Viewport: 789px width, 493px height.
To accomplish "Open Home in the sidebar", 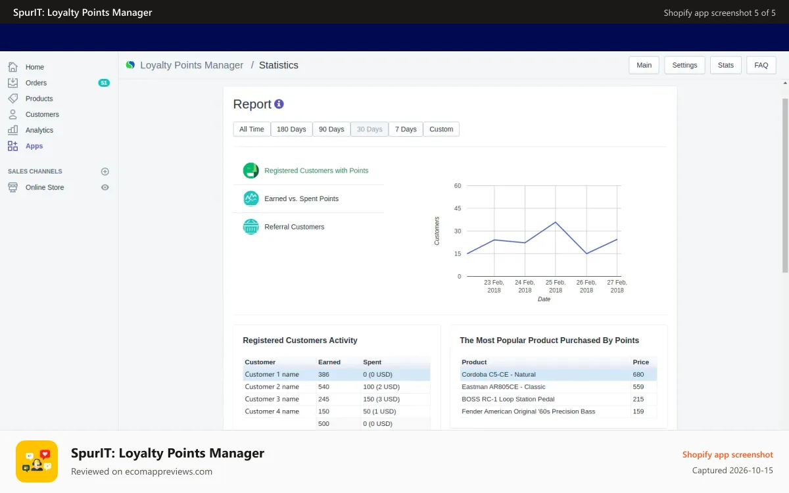I will pyautogui.click(x=35, y=67).
